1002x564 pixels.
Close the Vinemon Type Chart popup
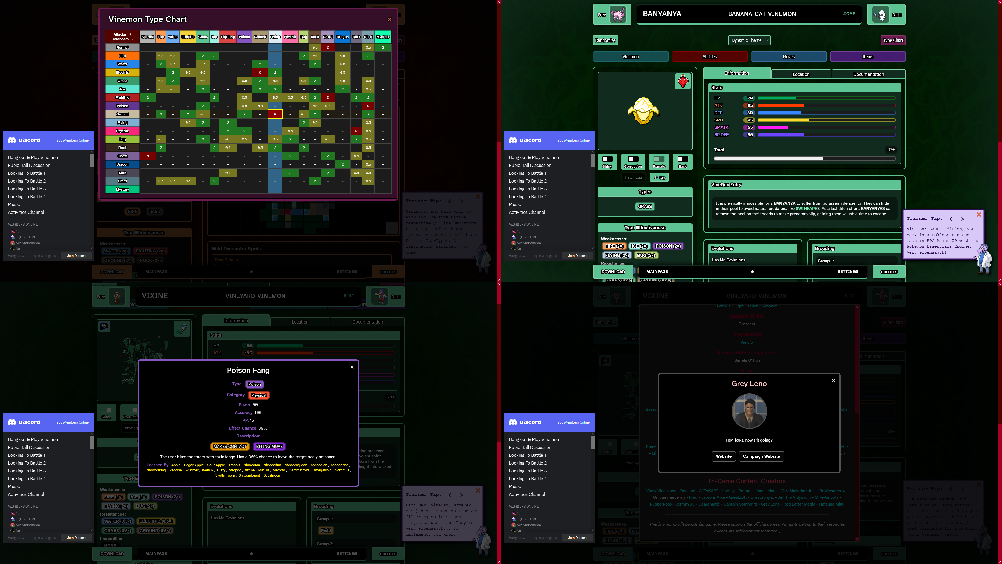coord(389,20)
